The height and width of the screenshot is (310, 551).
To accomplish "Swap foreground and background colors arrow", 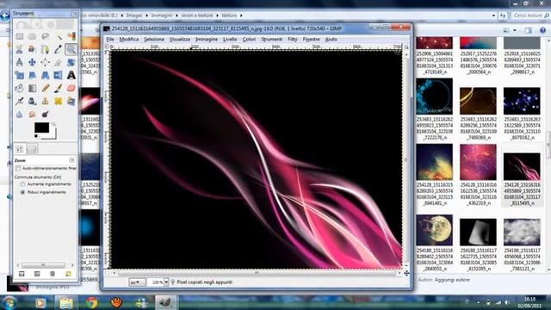I will click(53, 124).
